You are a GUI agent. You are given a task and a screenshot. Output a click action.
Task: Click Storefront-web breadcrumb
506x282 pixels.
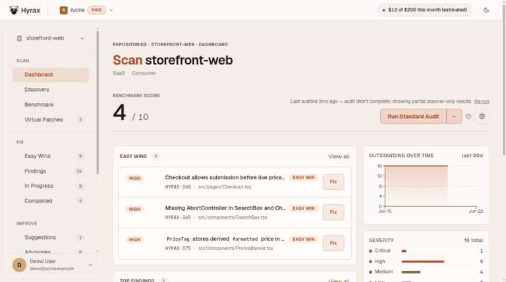click(x=173, y=45)
